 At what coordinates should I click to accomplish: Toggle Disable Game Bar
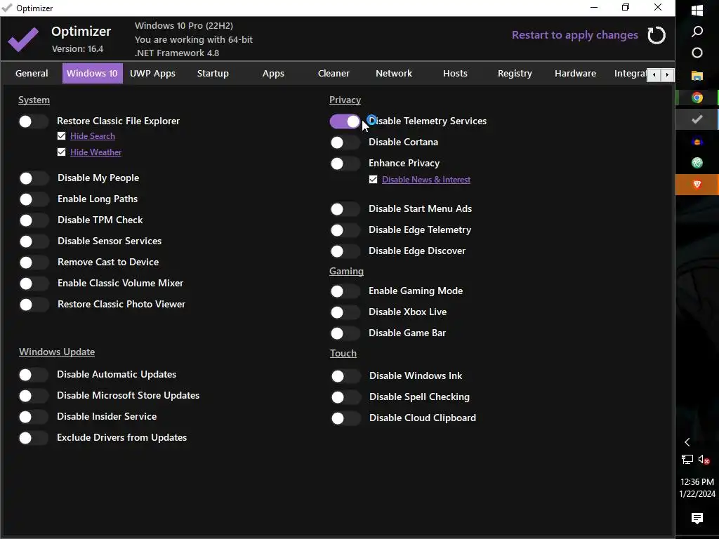point(345,333)
